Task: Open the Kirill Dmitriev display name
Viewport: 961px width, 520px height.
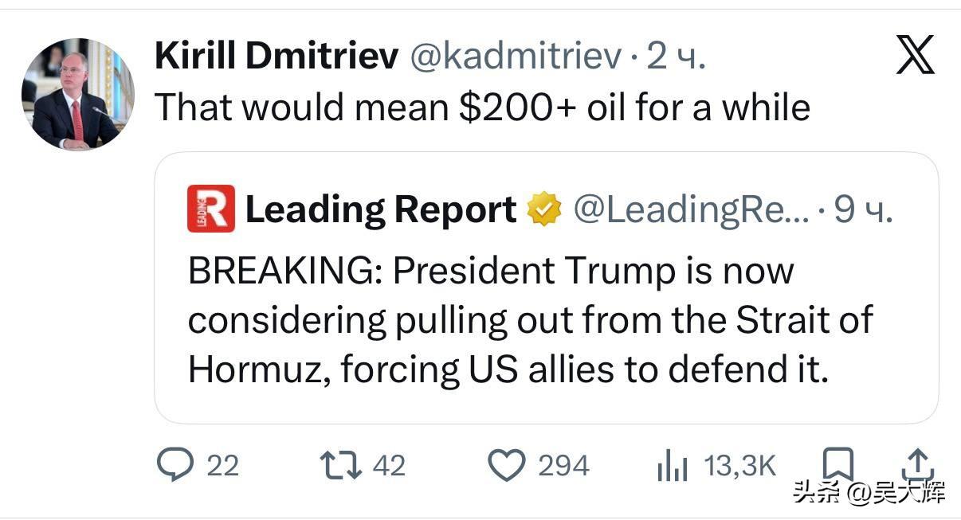Action: 276,57
